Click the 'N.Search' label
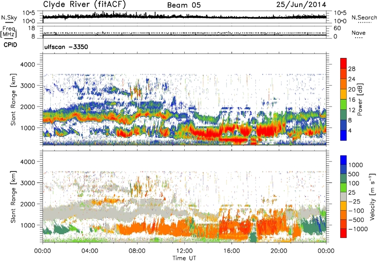 (x=364, y=17)
